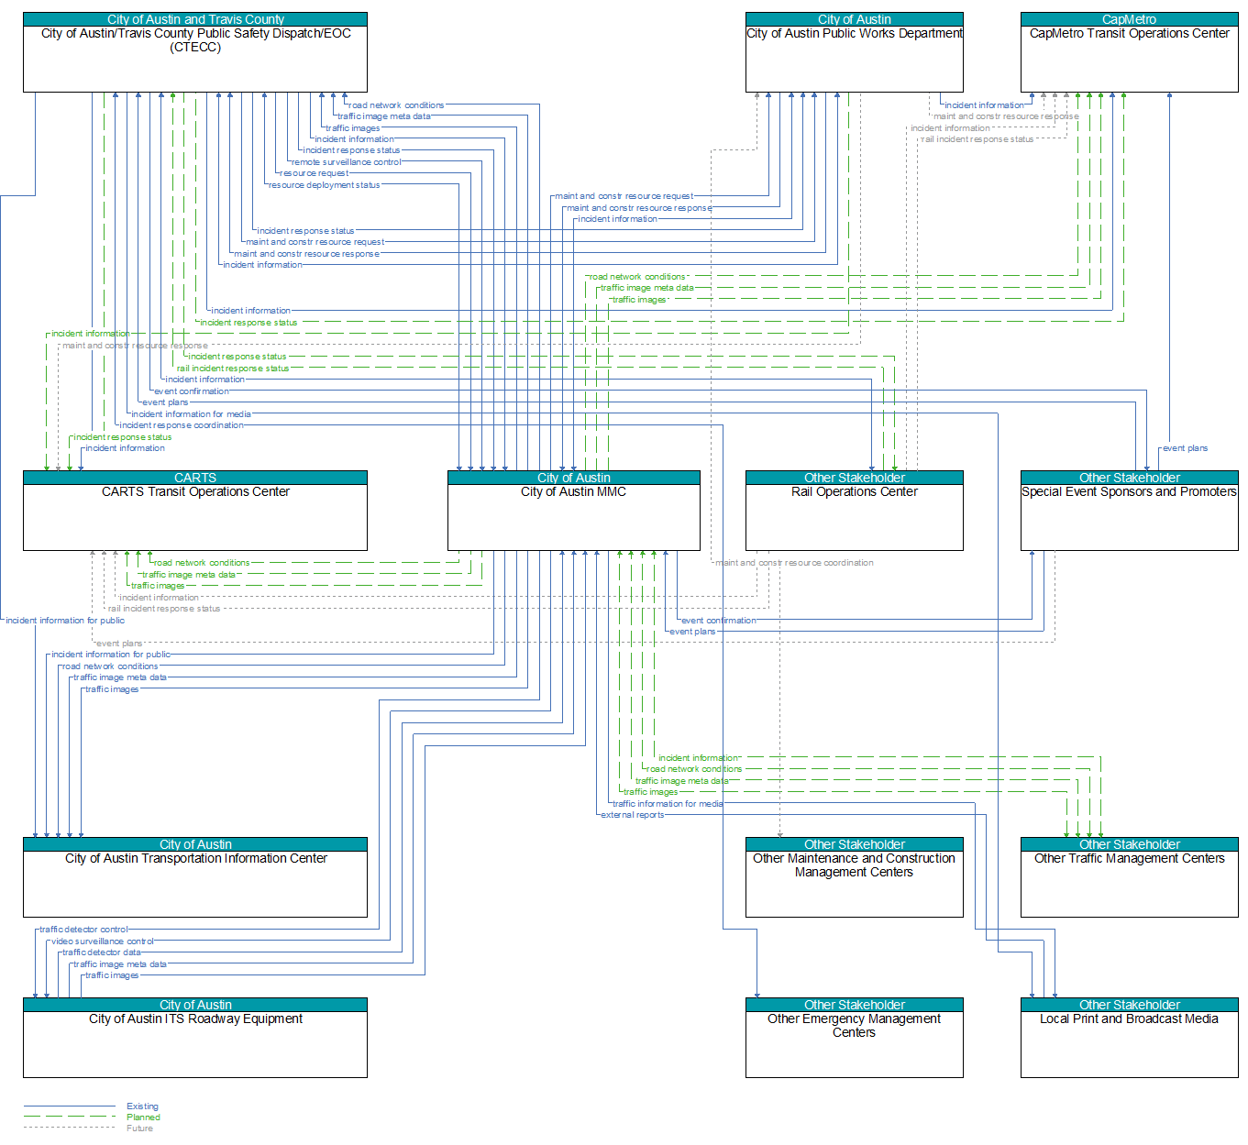
Task: Click the 'Future' legend entry
Action: (x=139, y=1128)
